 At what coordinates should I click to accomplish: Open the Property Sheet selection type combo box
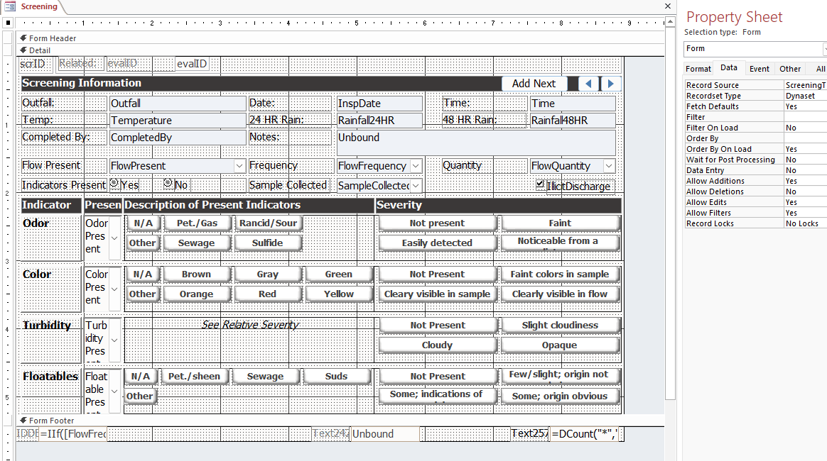[755, 48]
